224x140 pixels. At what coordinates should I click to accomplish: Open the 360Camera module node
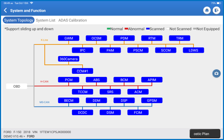(x=69, y=59)
